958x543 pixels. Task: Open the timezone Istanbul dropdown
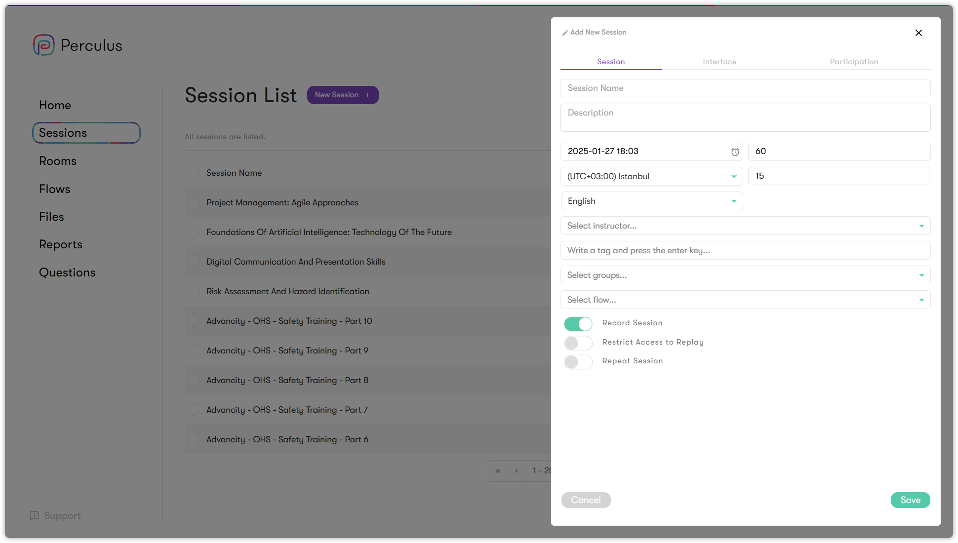[x=651, y=176]
